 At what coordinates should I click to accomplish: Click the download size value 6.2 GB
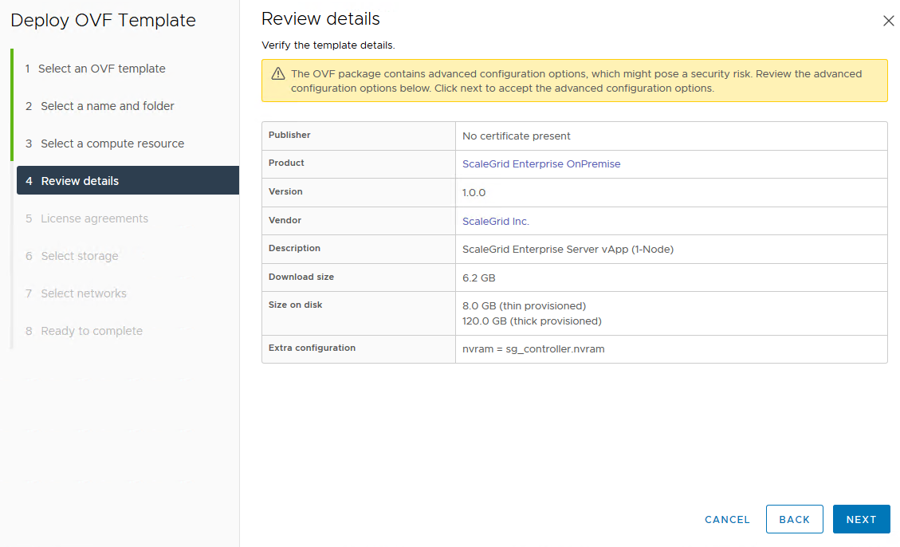[479, 277]
